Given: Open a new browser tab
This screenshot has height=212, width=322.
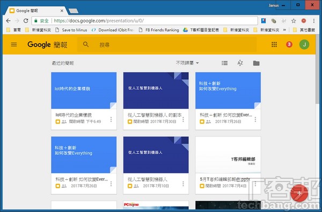Looking at the screenshot, I should point(74,11).
